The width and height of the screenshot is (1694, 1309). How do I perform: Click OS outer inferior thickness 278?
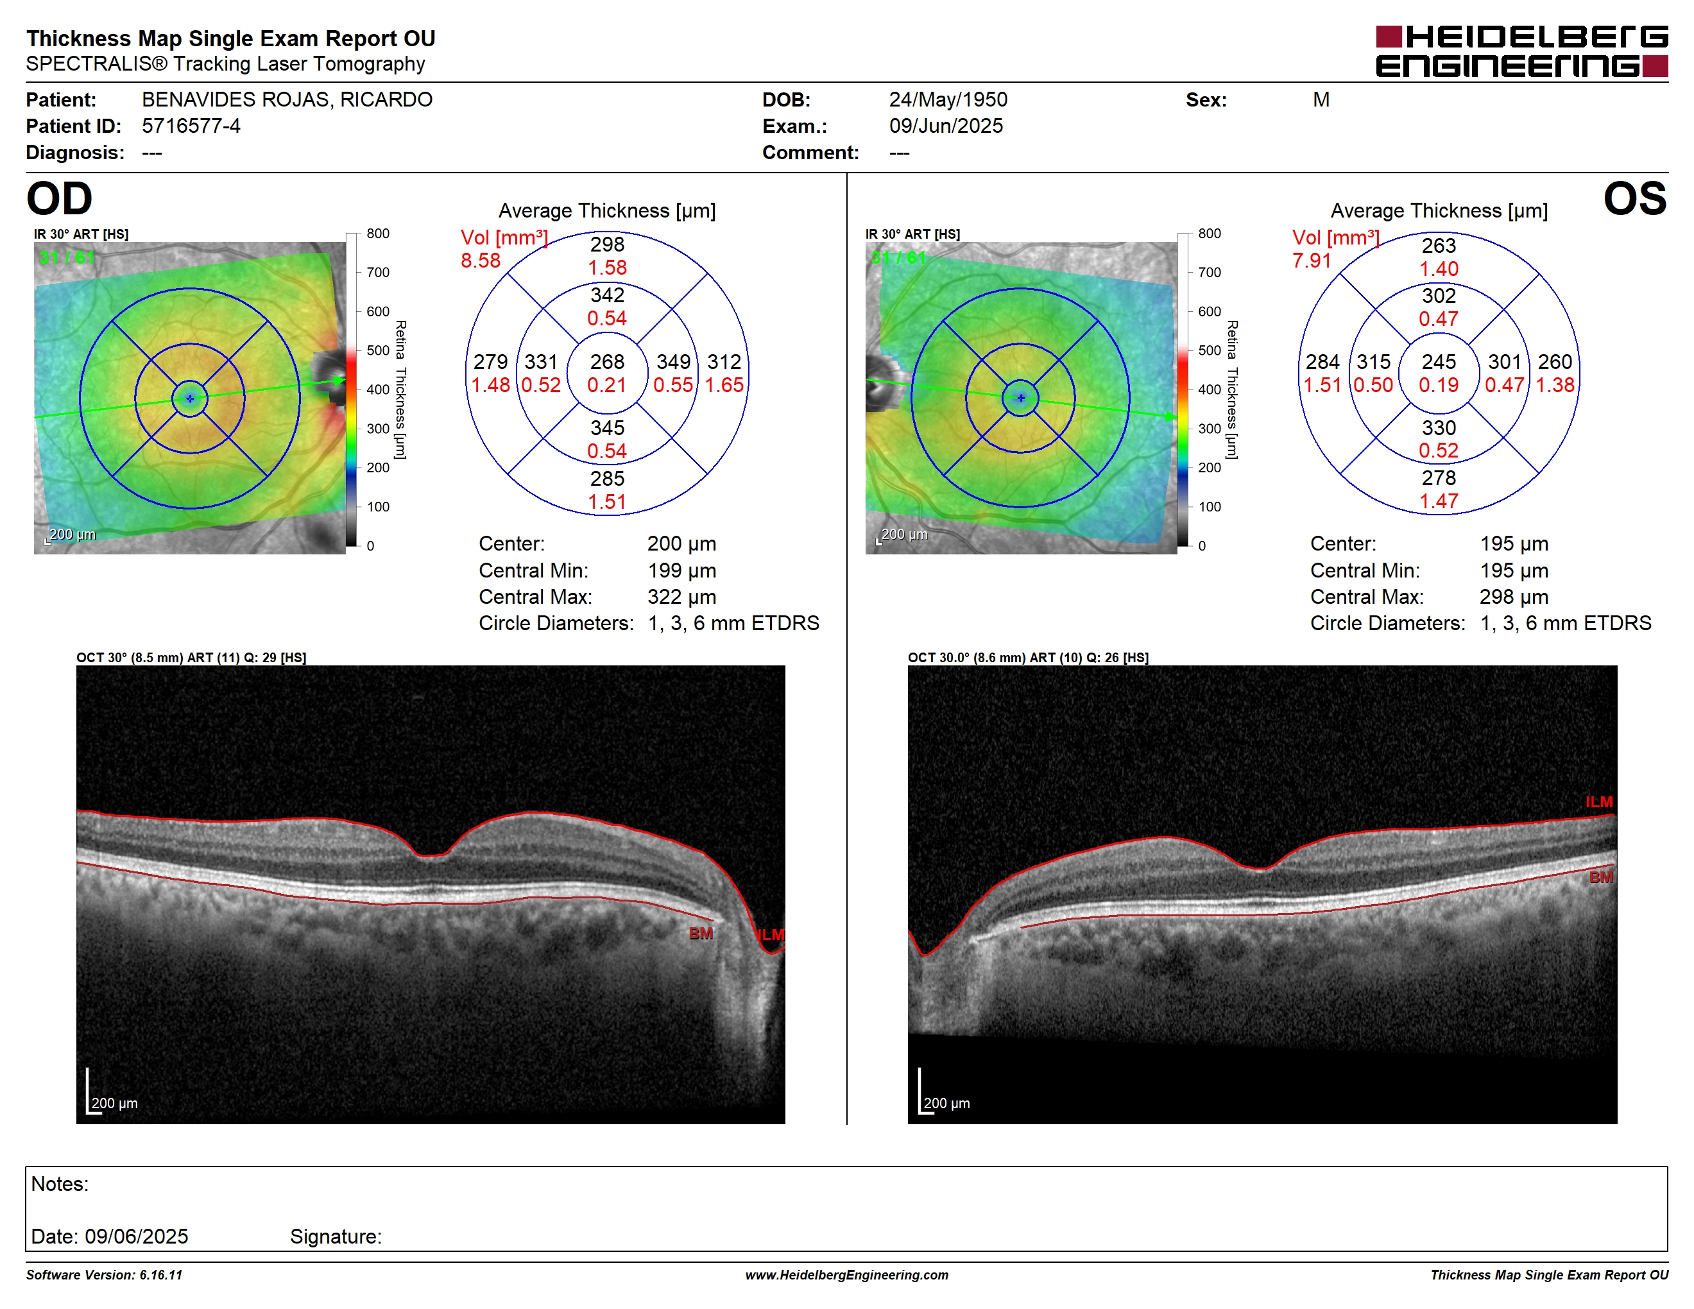pyautogui.click(x=1438, y=477)
